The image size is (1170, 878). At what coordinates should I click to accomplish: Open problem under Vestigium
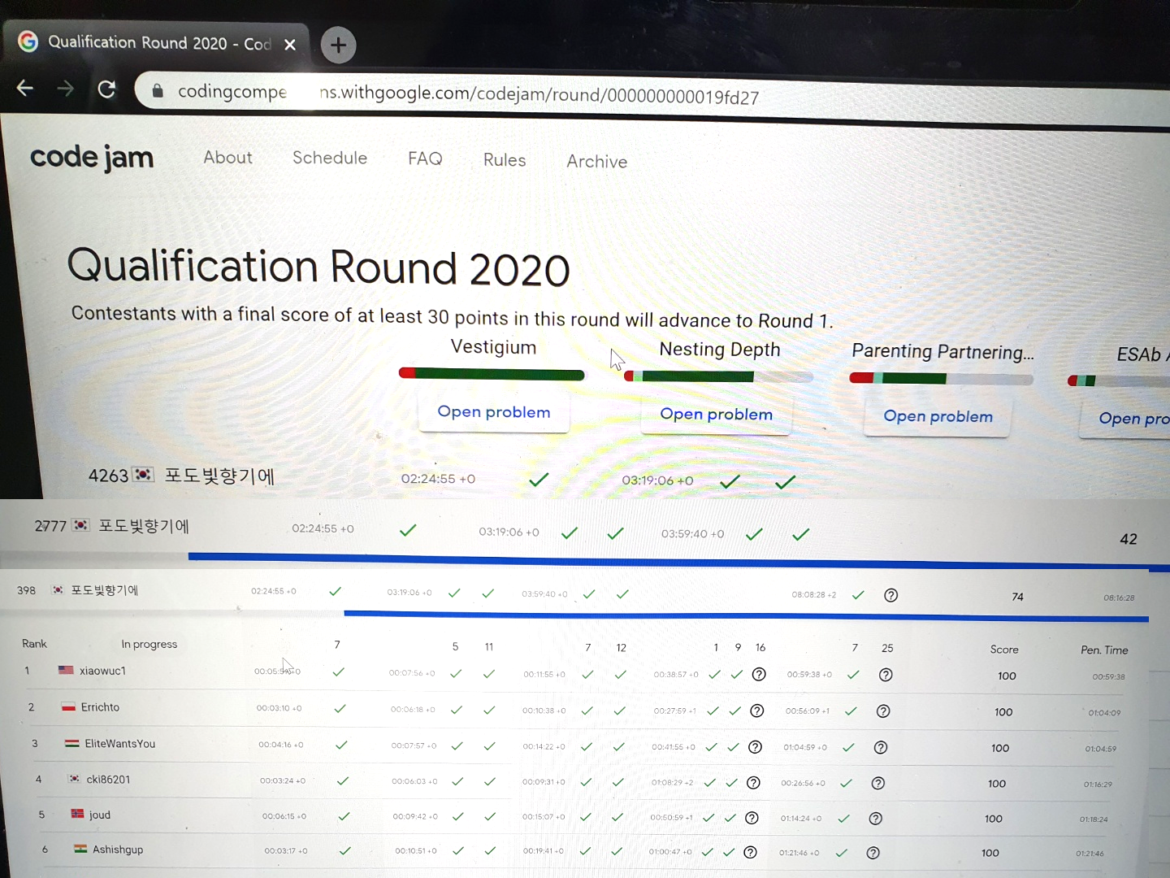[494, 412]
